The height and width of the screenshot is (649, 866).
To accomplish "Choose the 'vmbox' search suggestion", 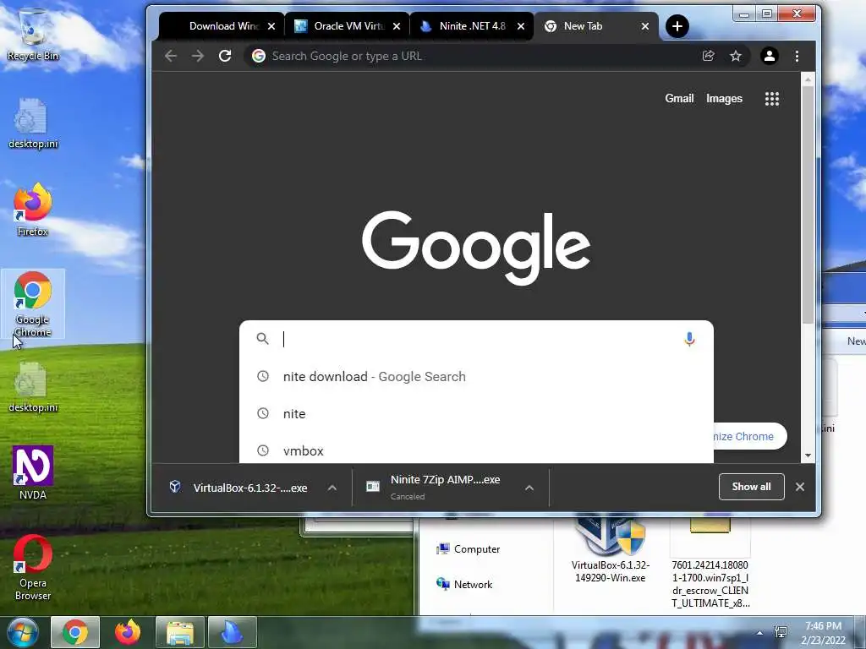I will click(476, 450).
